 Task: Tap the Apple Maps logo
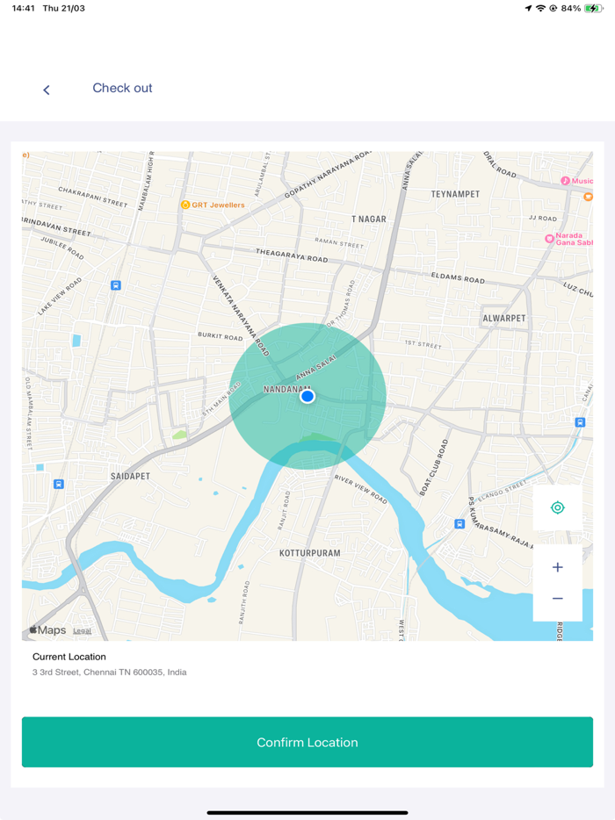click(47, 630)
